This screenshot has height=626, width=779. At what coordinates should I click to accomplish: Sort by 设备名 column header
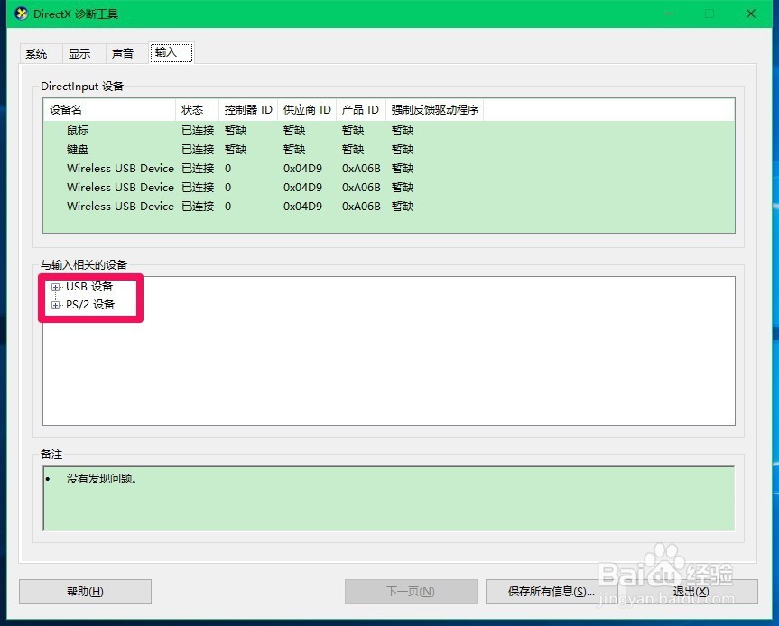coord(110,110)
